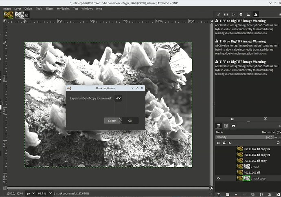Open the Brushes dockable tab

click(x=218, y=15)
